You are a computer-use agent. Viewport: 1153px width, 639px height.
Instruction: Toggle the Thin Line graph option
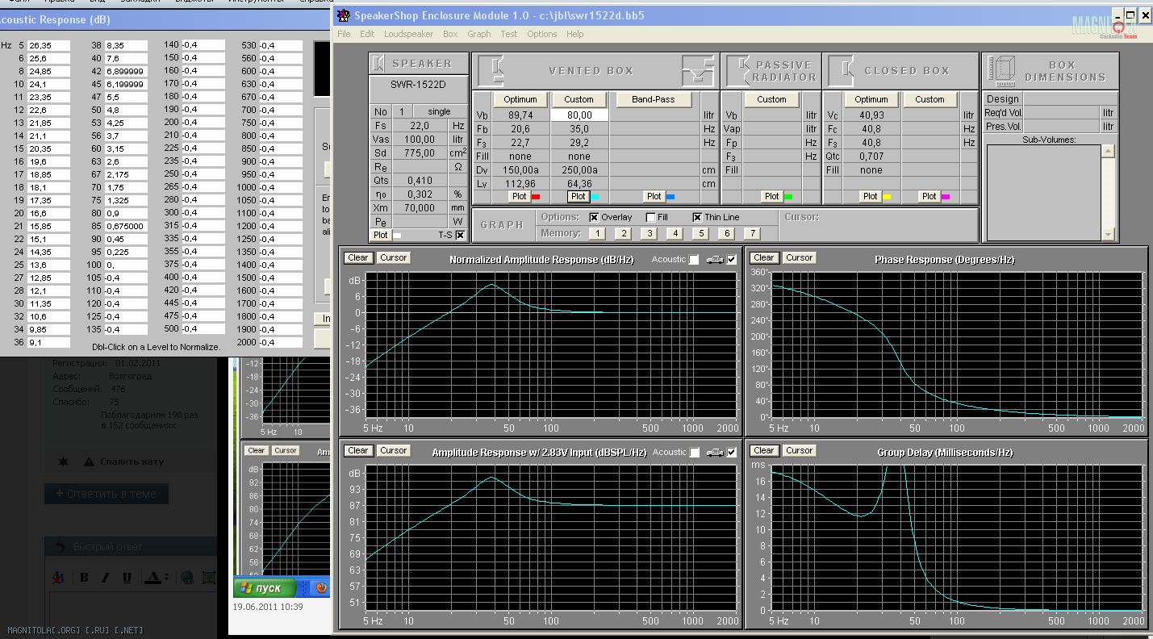pyautogui.click(x=697, y=217)
